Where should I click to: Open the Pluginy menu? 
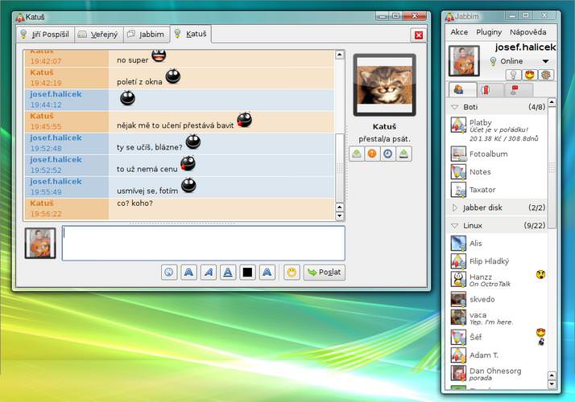point(489,32)
